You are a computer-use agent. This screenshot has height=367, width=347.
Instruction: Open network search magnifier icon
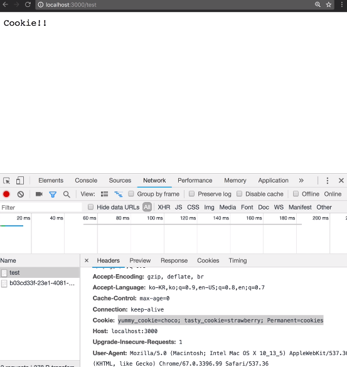[67, 194]
